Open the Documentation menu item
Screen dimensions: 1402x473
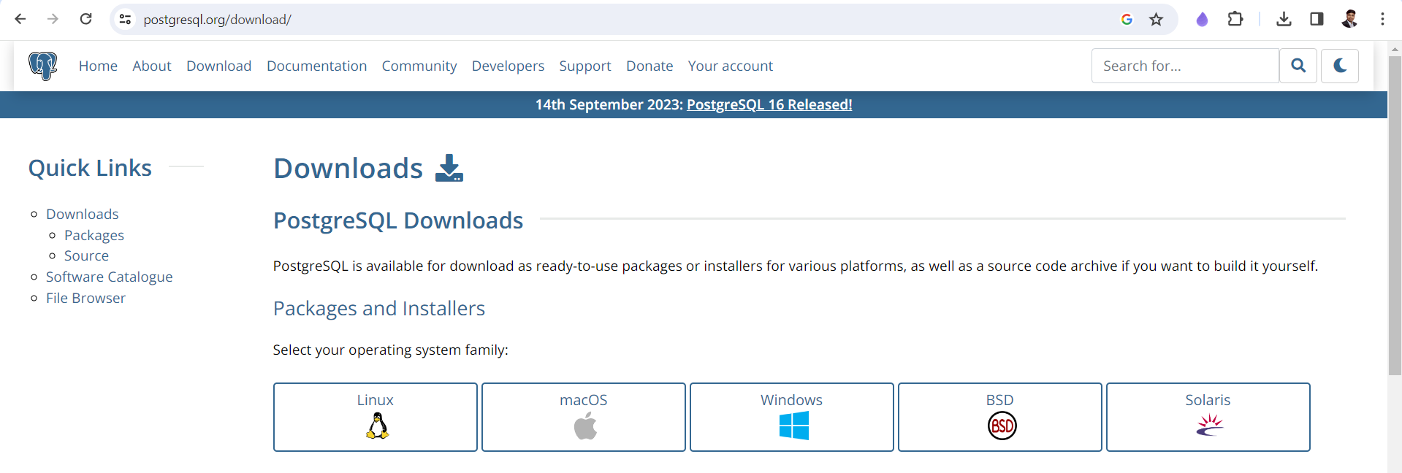[x=316, y=66]
